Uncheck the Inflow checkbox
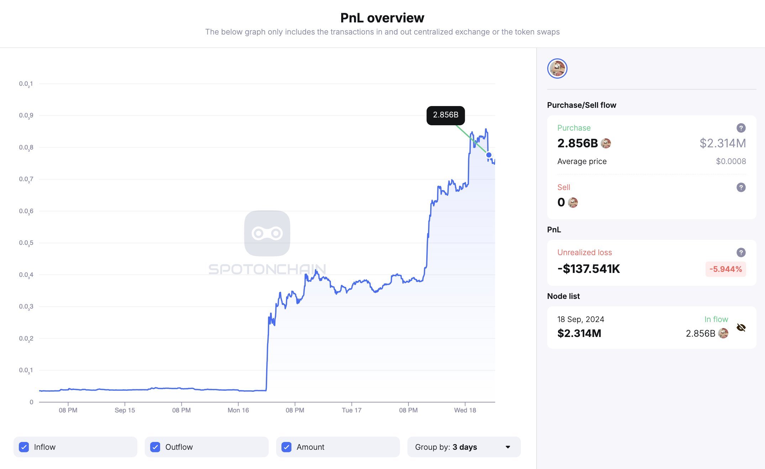The width and height of the screenshot is (765, 469). [24, 447]
